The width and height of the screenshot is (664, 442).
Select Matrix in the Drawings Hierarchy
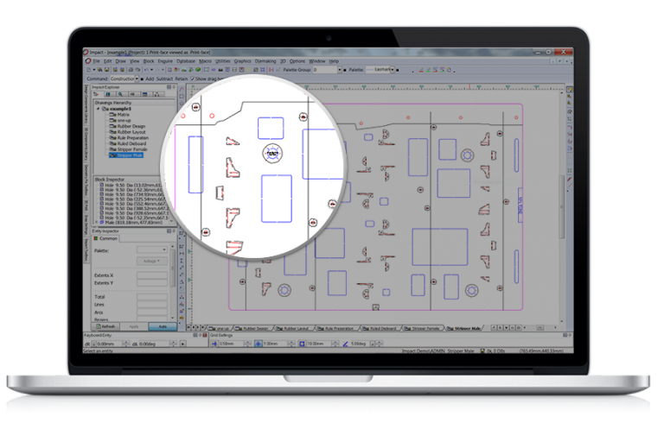click(x=124, y=115)
